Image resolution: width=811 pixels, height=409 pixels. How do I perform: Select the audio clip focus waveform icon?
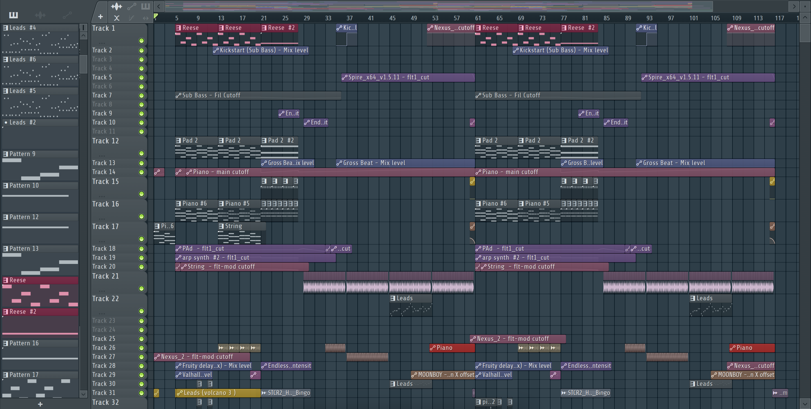click(117, 6)
